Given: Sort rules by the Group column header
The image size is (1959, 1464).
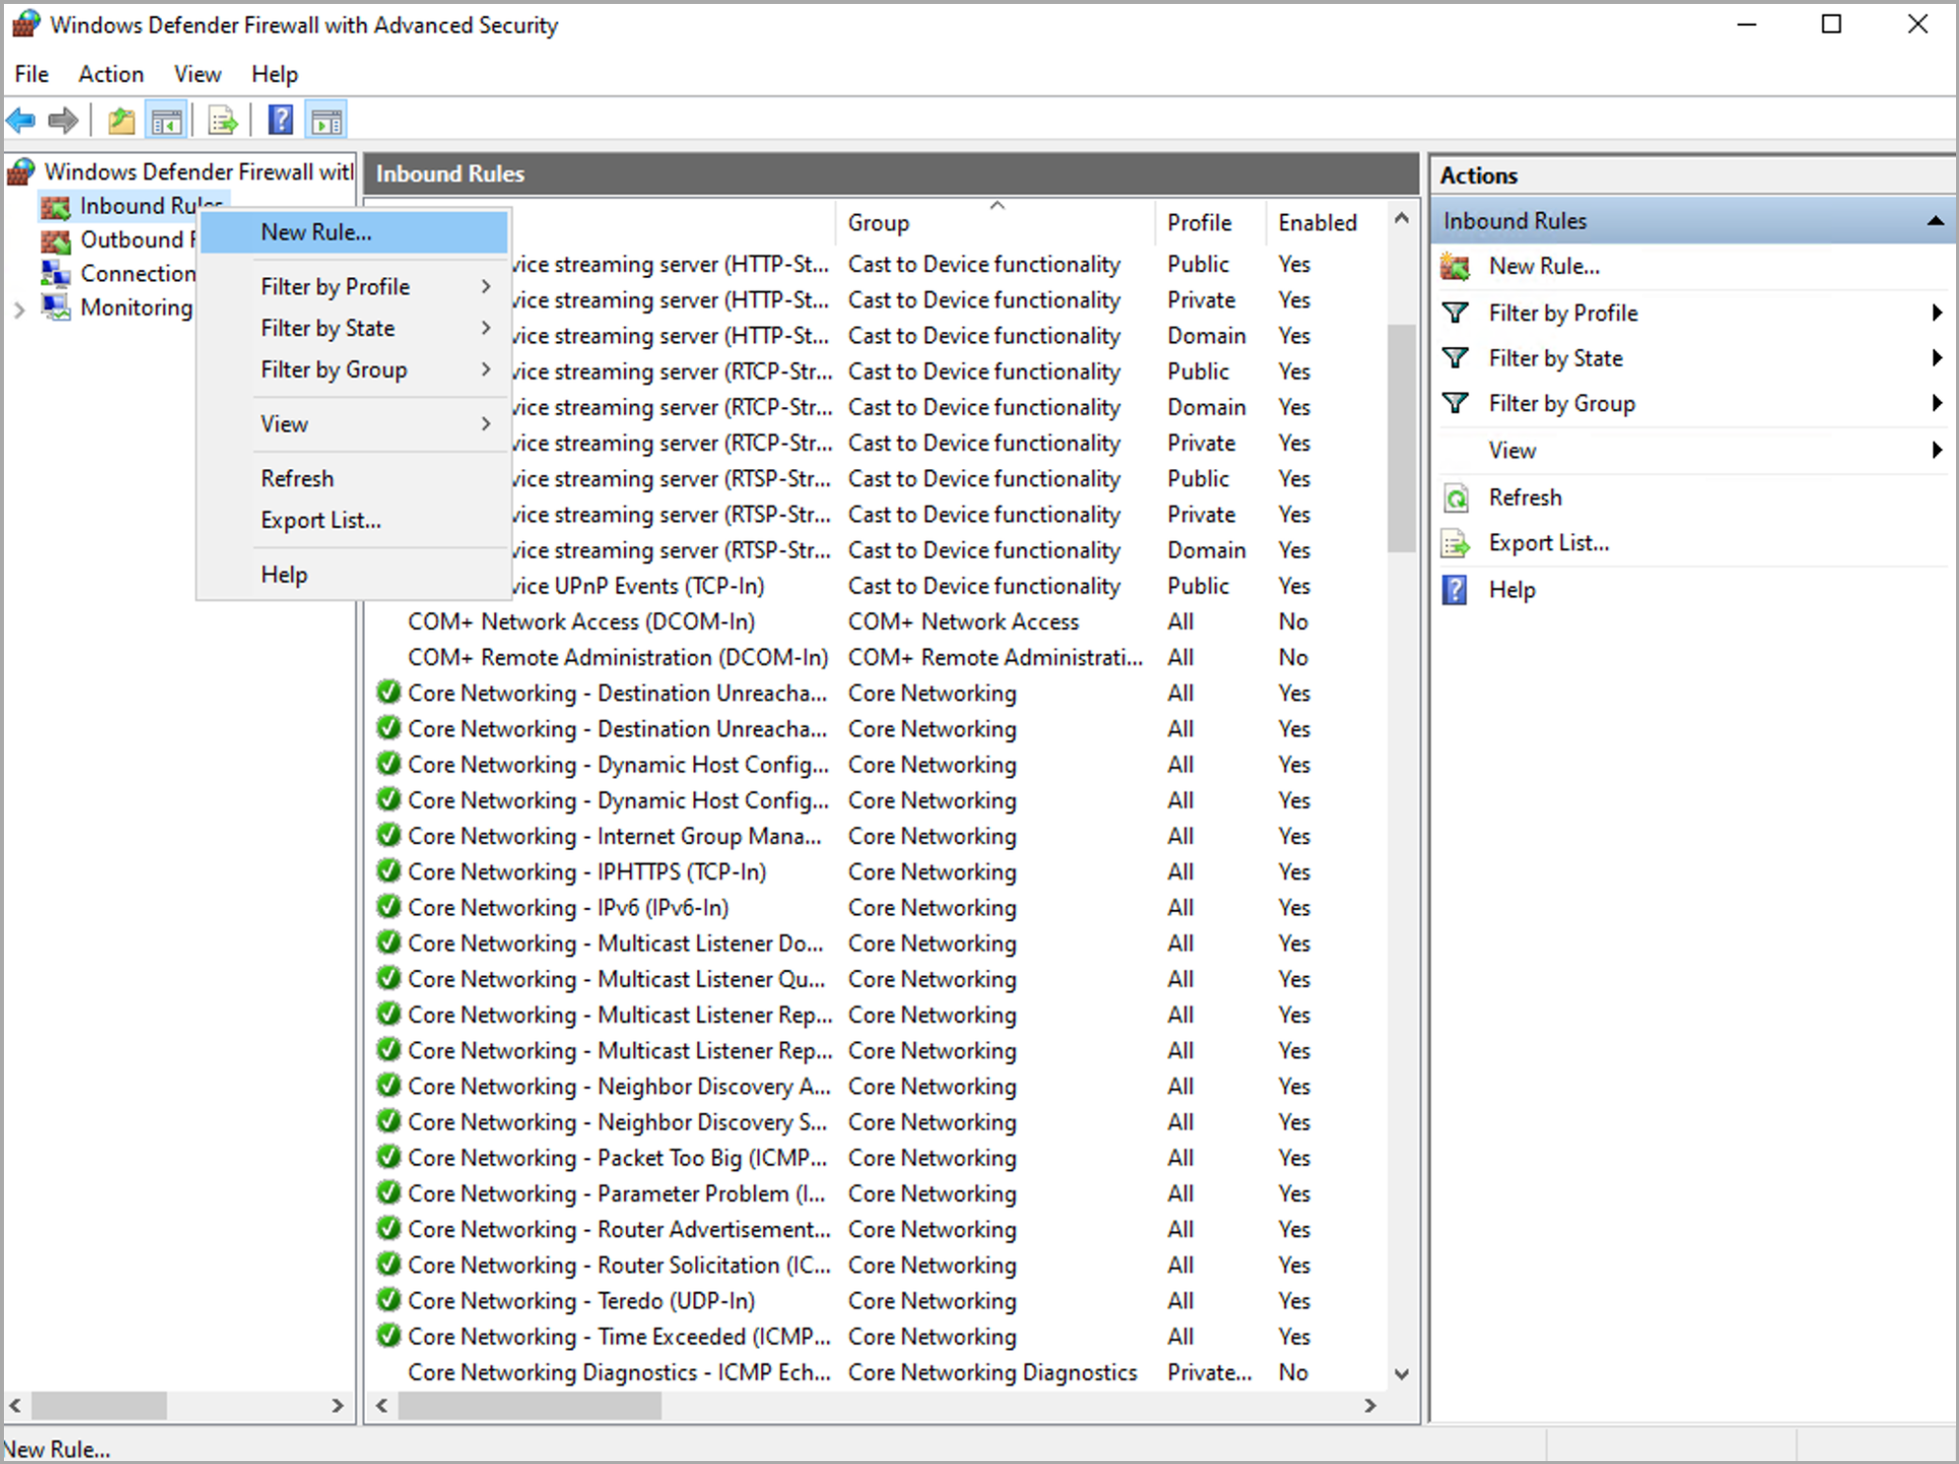Looking at the screenshot, I should [877, 223].
